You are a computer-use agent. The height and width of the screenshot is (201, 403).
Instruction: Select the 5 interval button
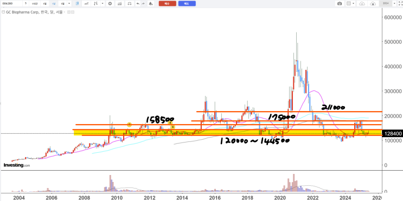click(x=25, y=4)
